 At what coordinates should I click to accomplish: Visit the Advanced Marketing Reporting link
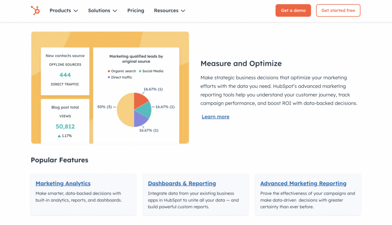pos(303,184)
